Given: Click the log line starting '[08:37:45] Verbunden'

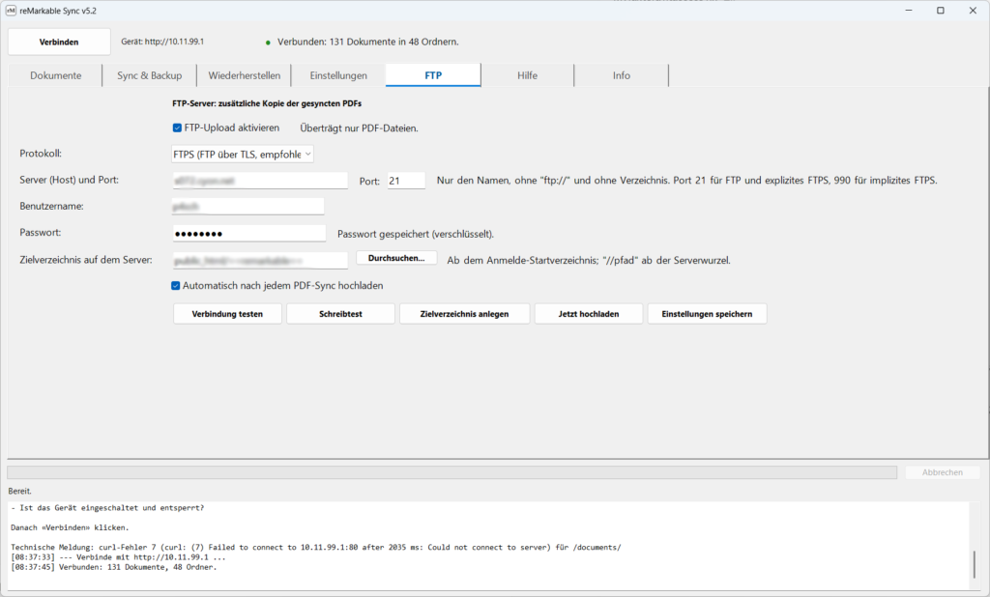Looking at the screenshot, I should point(114,567).
